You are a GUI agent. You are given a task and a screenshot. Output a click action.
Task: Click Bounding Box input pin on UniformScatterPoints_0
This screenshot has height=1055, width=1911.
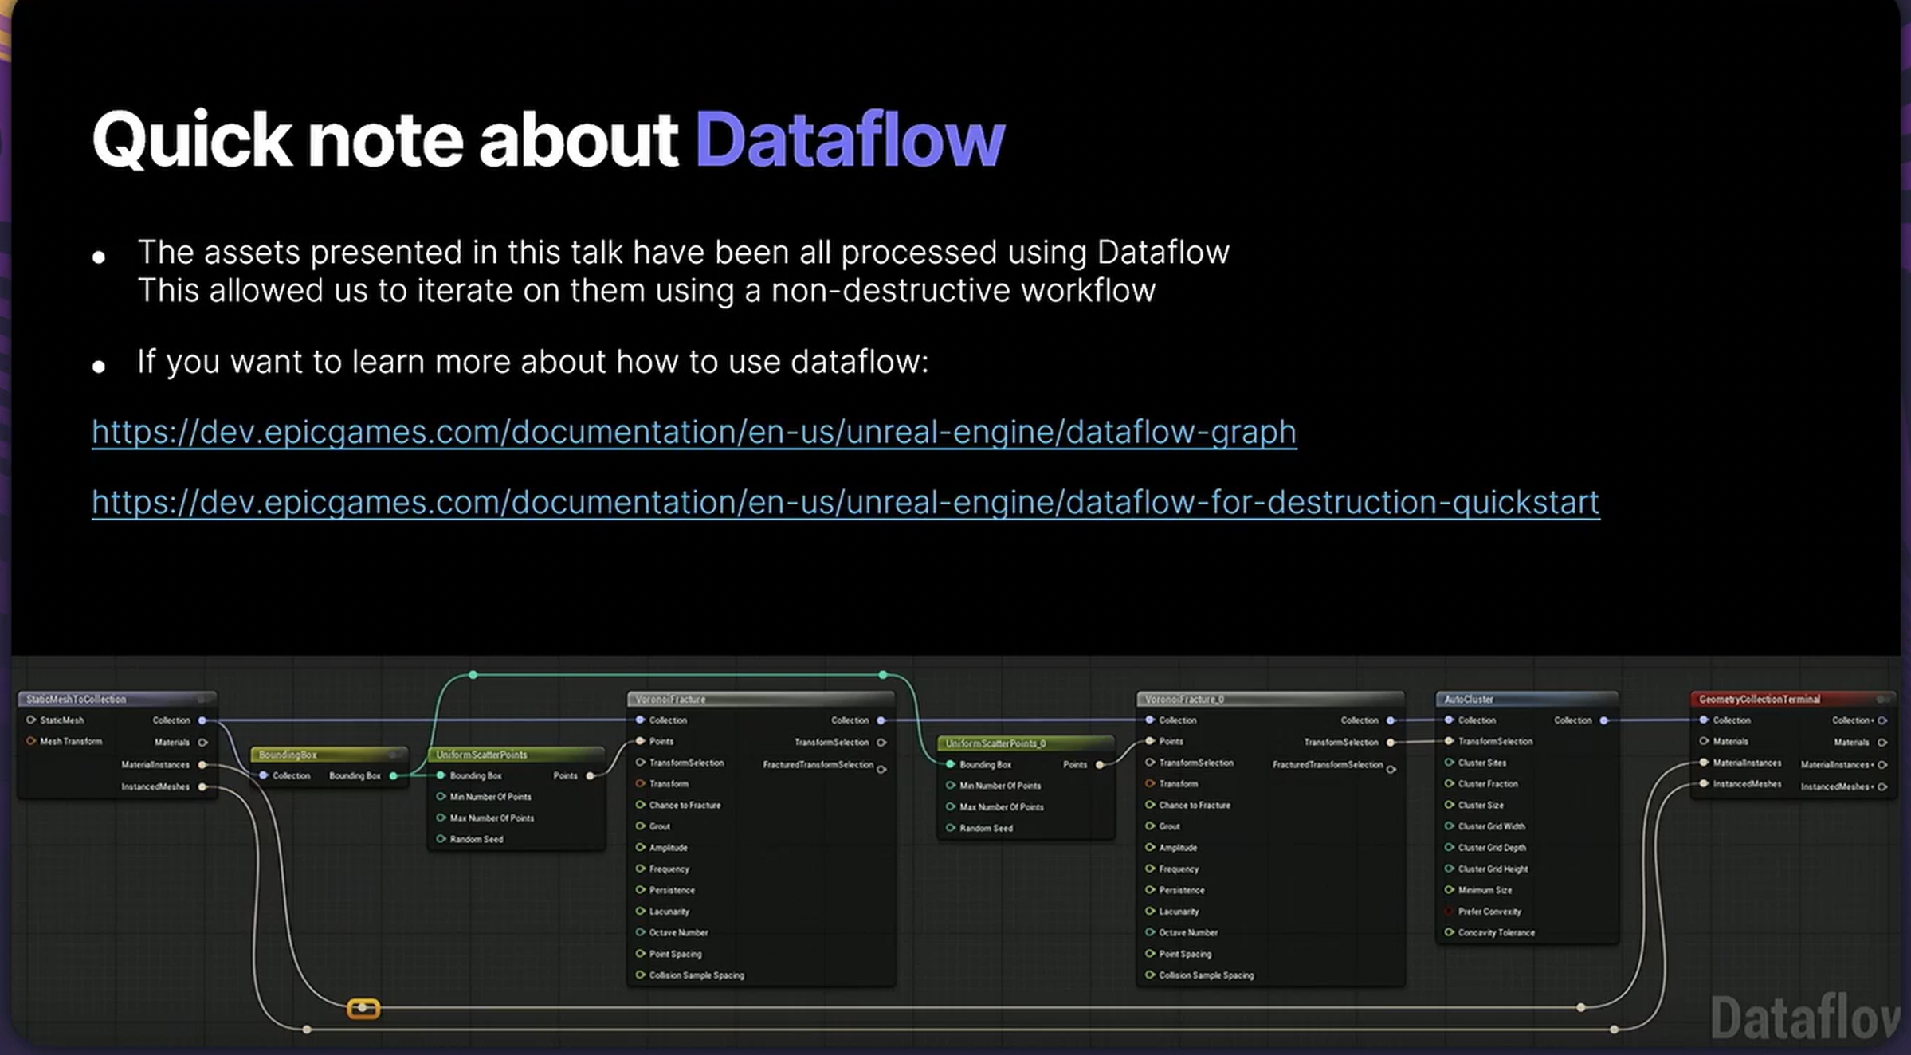click(x=950, y=764)
